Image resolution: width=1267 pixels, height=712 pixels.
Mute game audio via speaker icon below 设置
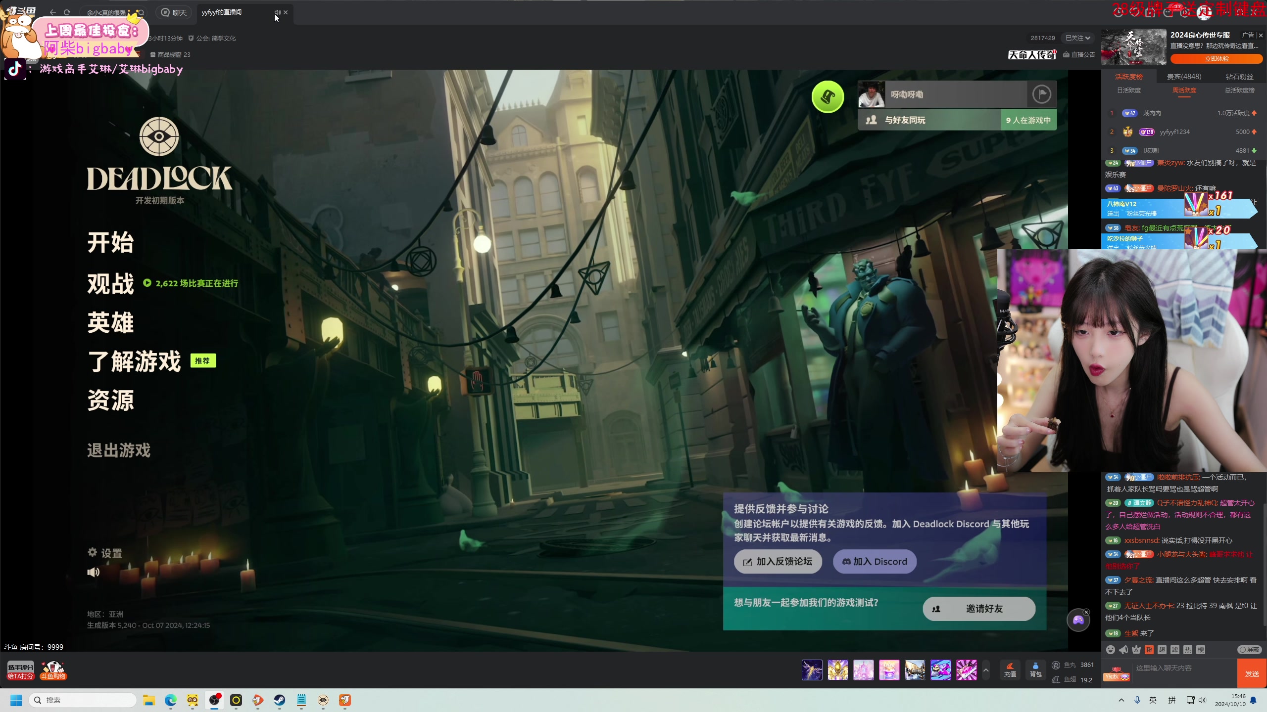(94, 572)
